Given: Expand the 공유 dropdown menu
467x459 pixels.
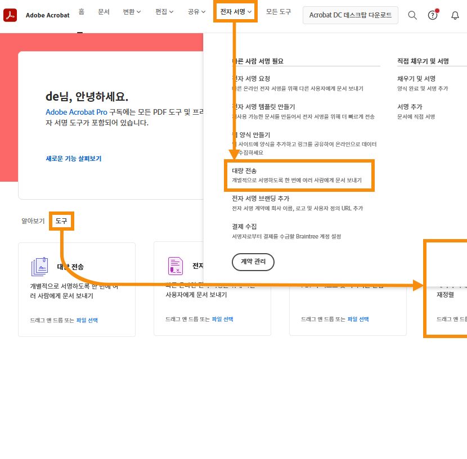Looking at the screenshot, I should click(196, 12).
